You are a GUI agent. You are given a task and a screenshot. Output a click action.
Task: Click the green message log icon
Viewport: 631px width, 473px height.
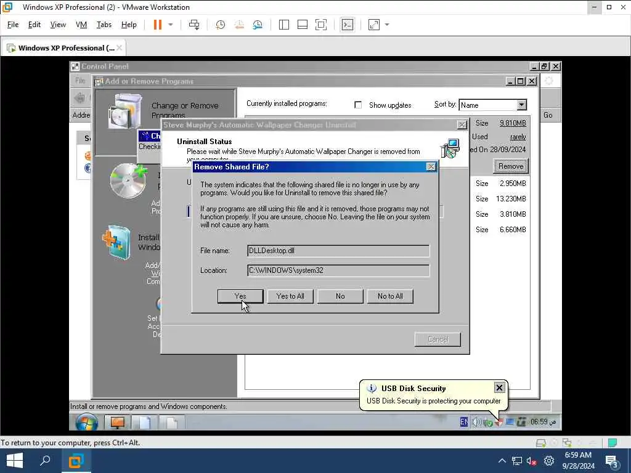pos(613,443)
